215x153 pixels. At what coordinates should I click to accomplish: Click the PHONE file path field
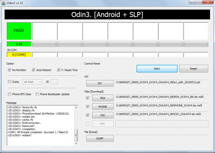click(162, 106)
